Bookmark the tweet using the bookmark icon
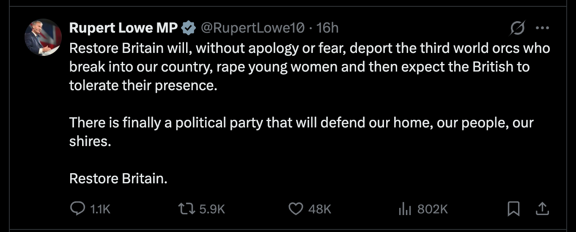576x232 pixels. click(x=513, y=208)
